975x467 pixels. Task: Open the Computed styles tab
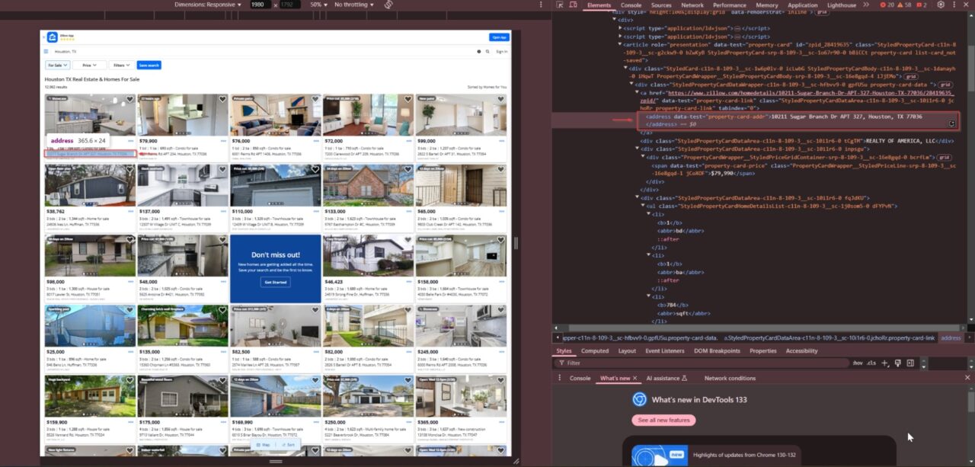[595, 350]
